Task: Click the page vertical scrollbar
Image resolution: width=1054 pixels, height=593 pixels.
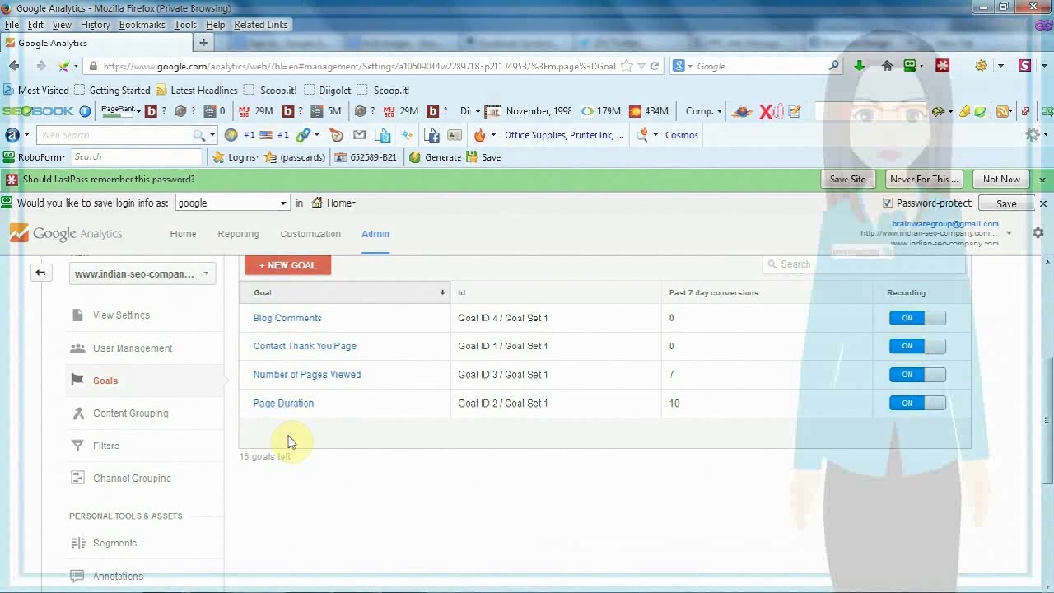Action: point(1047,420)
